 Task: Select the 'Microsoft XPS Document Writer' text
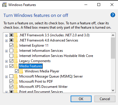[x=43, y=87]
